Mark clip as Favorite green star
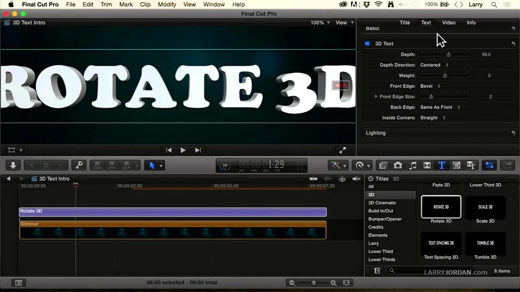Screen dimensions: 520x292 (x=32, y=165)
